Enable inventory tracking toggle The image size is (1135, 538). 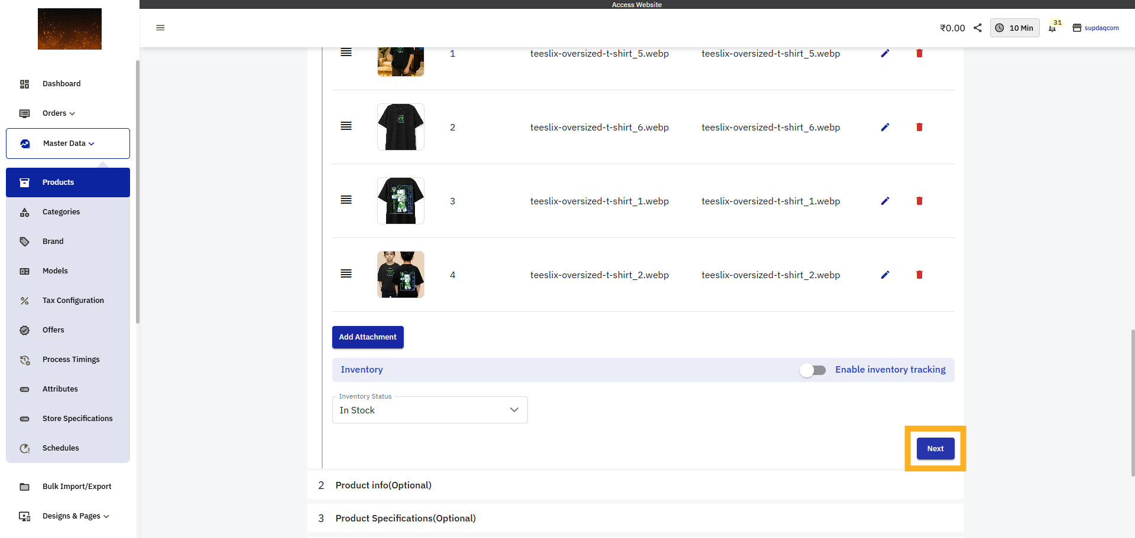pyautogui.click(x=813, y=370)
